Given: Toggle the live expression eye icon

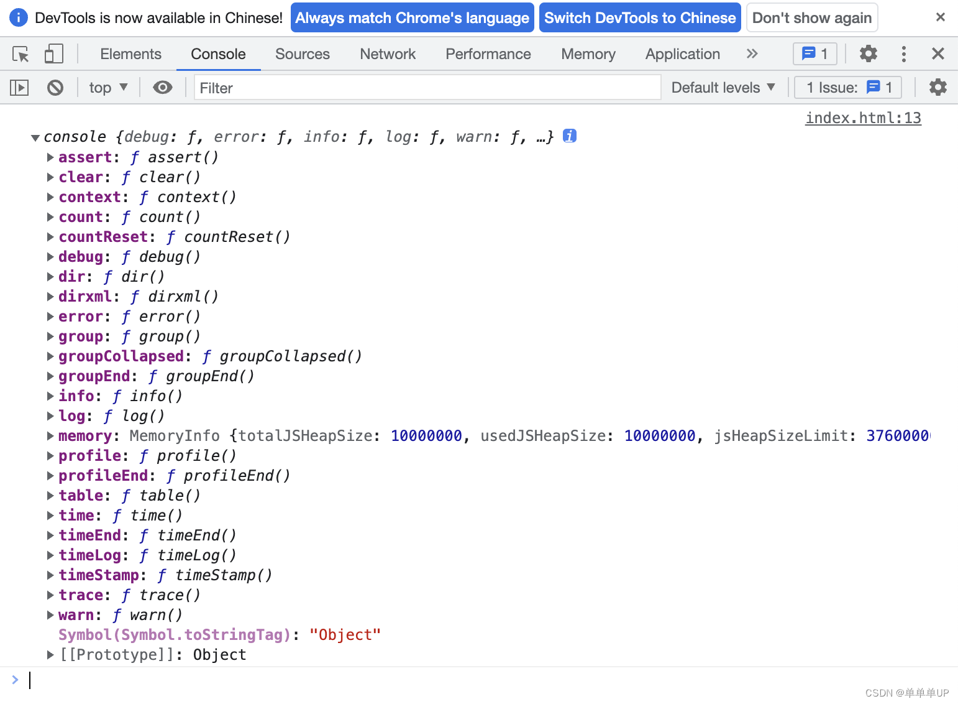Looking at the screenshot, I should pos(163,88).
